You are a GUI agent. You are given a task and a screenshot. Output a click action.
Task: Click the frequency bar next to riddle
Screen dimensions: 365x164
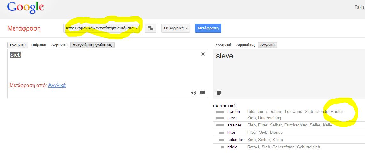[223, 147]
